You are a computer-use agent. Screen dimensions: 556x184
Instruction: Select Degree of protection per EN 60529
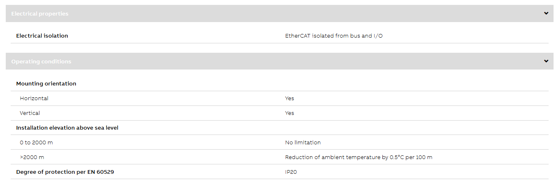tap(65, 172)
